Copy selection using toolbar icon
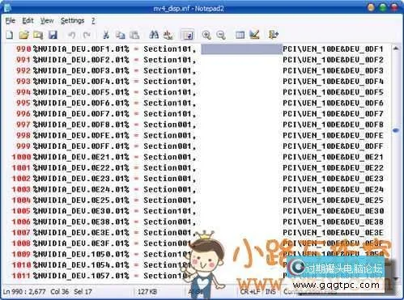Screen dimensions: 404x300 (x=120, y=35)
